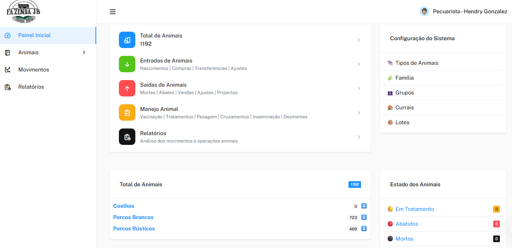
Task: Click the black Relatórios card icon
Action: (x=127, y=137)
